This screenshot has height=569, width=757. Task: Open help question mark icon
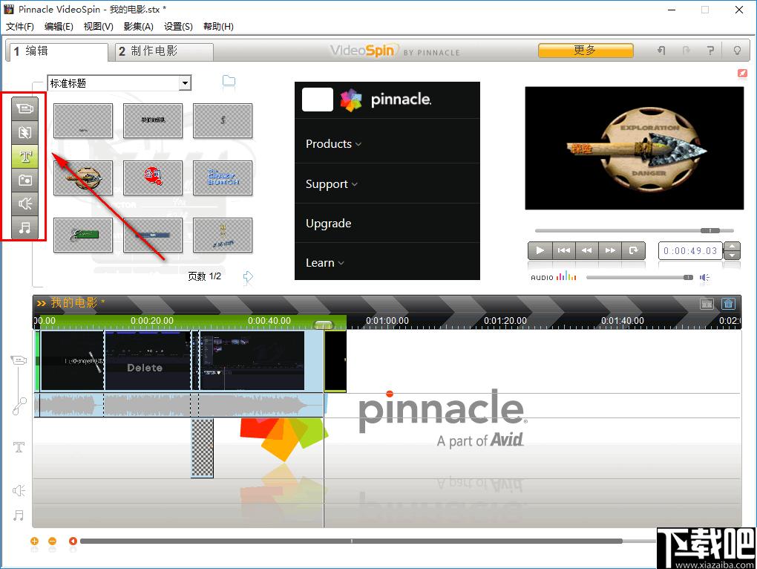coord(710,51)
